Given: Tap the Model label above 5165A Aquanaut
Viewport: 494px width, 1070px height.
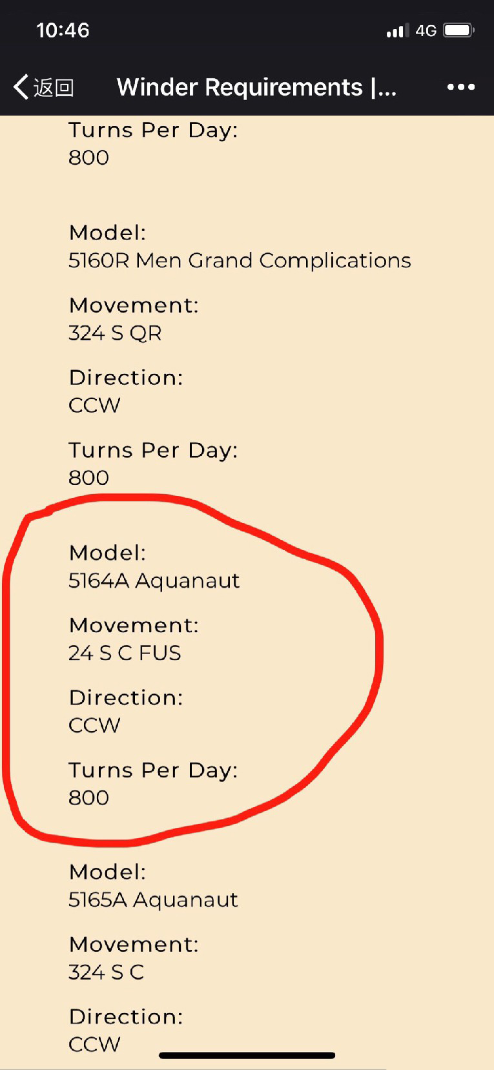Looking at the screenshot, I should click(107, 872).
